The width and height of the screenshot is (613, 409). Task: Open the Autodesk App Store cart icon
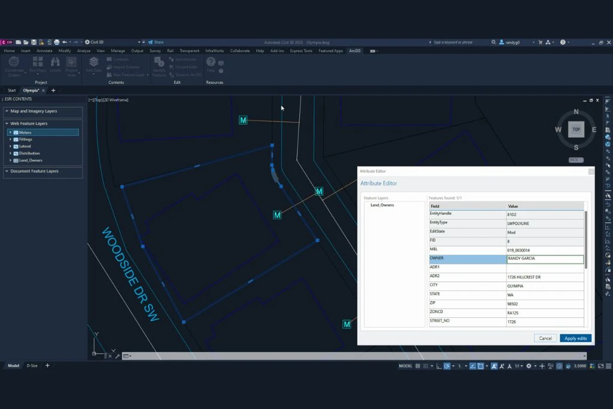[541, 43]
